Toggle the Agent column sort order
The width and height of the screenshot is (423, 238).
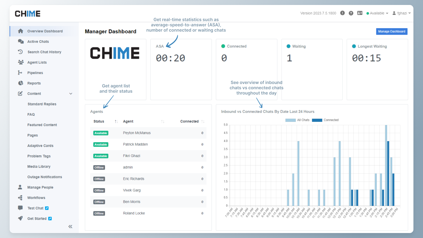163,121
